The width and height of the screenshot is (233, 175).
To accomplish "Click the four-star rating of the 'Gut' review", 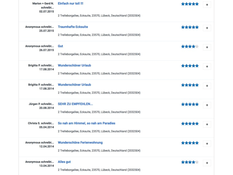I will 190,47.
